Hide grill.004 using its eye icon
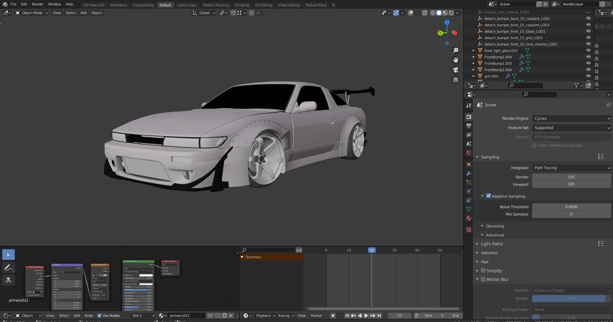 click(588, 76)
